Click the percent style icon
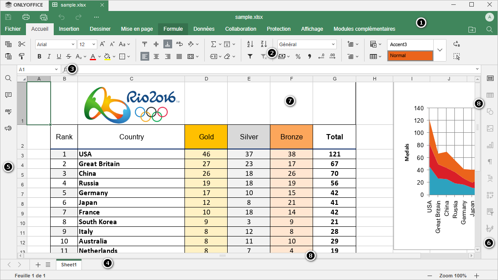Viewport: 498px width, 280px height. pos(298,56)
